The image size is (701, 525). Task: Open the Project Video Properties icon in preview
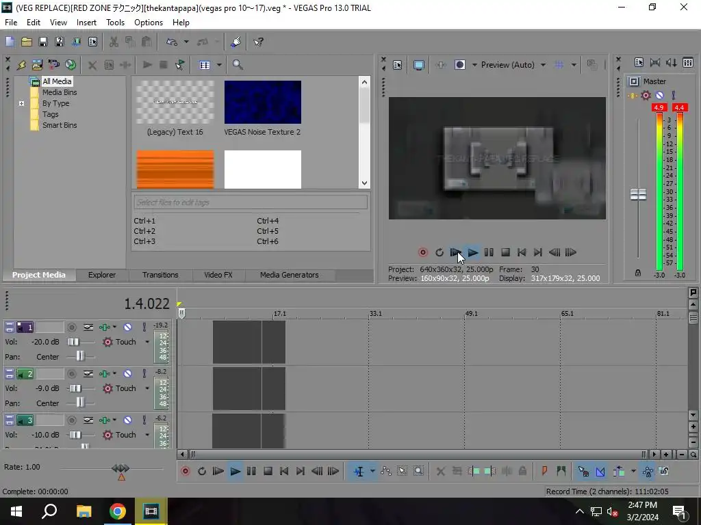pos(398,65)
